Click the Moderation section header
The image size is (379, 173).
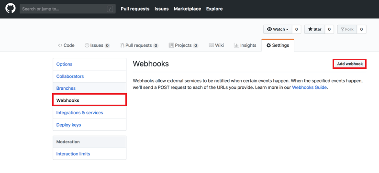(x=89, y=142)
